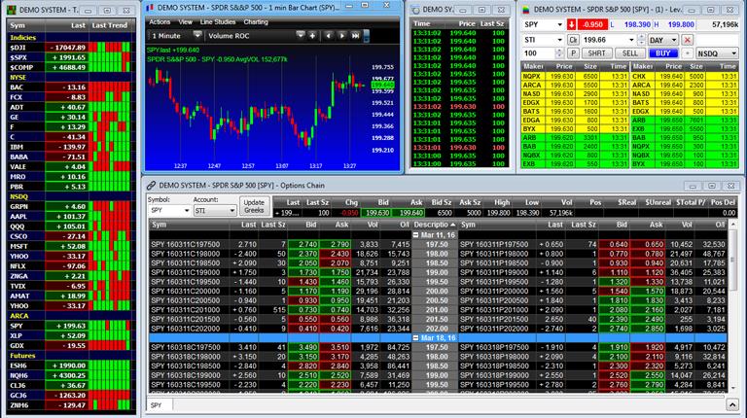
Task: Click the Last Trend column header
Action: pos(110,25)
